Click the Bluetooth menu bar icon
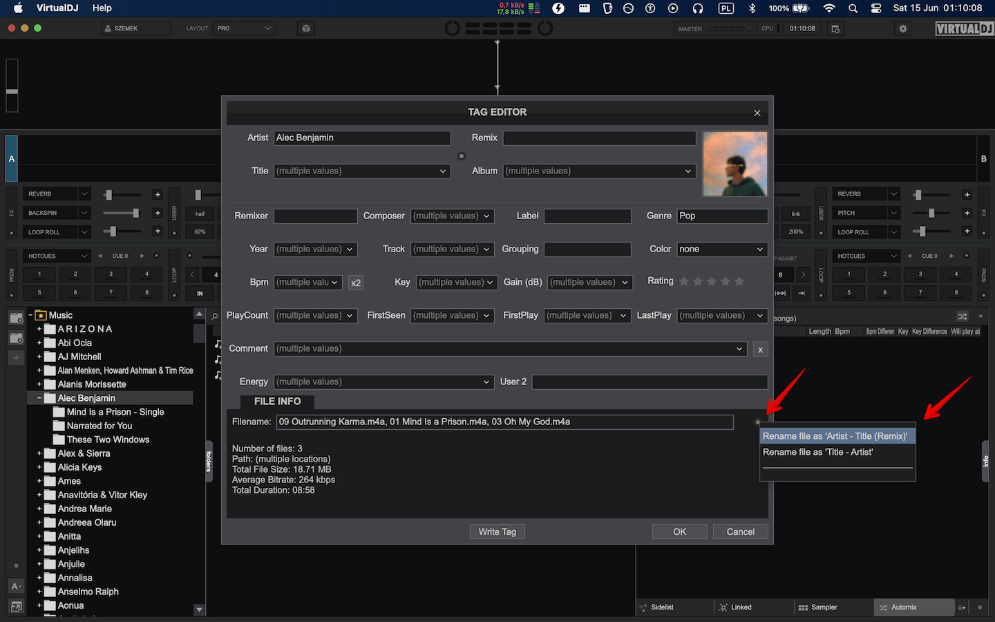This screenshot has width=995, height=622. click(x=752, y=8)
